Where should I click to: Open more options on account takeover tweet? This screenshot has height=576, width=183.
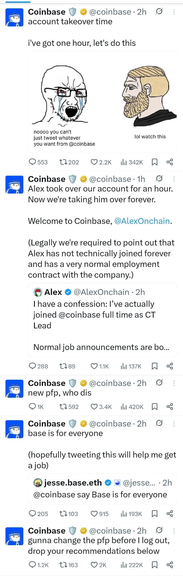174,12
